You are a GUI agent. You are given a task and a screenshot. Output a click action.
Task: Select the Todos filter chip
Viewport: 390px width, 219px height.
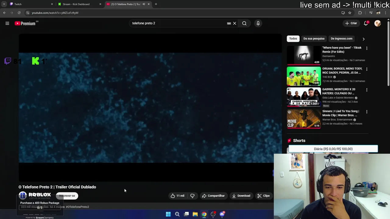click(x=293, y=39)
